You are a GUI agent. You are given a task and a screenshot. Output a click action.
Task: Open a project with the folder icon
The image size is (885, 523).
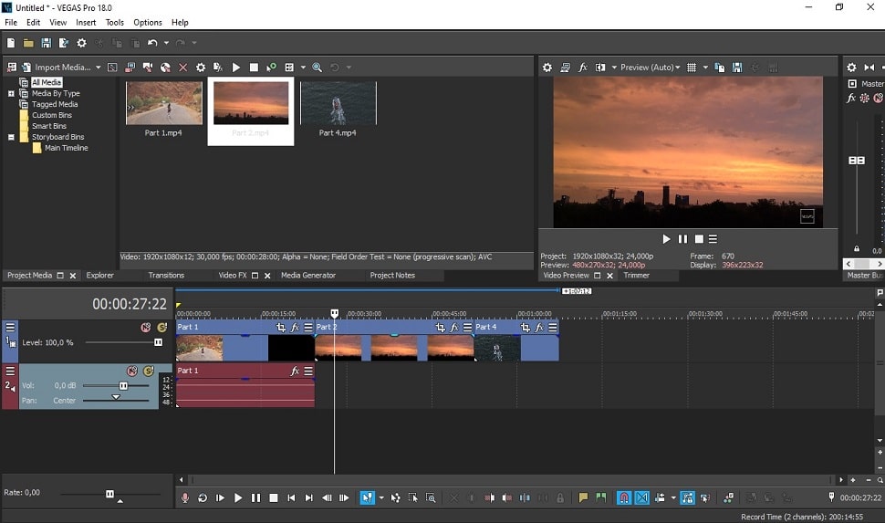28,43
